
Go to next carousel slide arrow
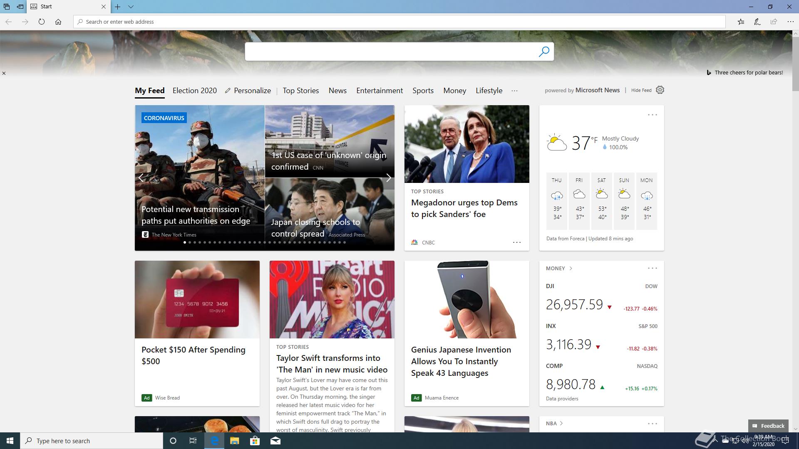388,178
